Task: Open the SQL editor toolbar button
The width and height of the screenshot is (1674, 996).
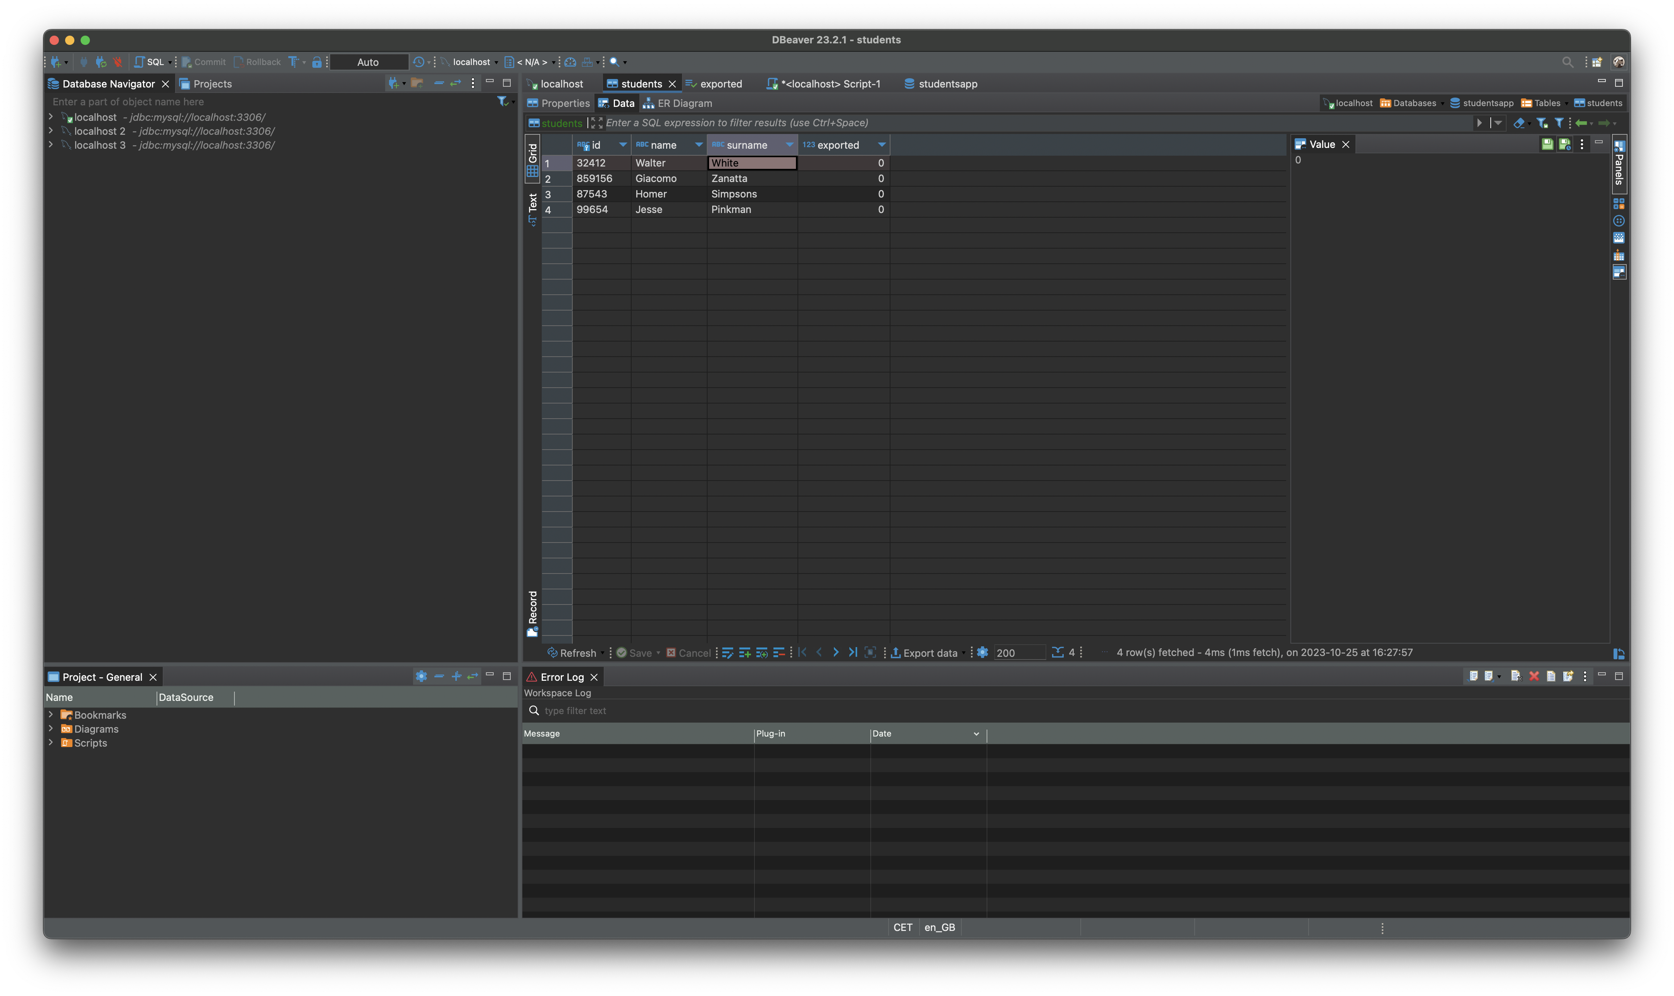Action: click(149, 62)
